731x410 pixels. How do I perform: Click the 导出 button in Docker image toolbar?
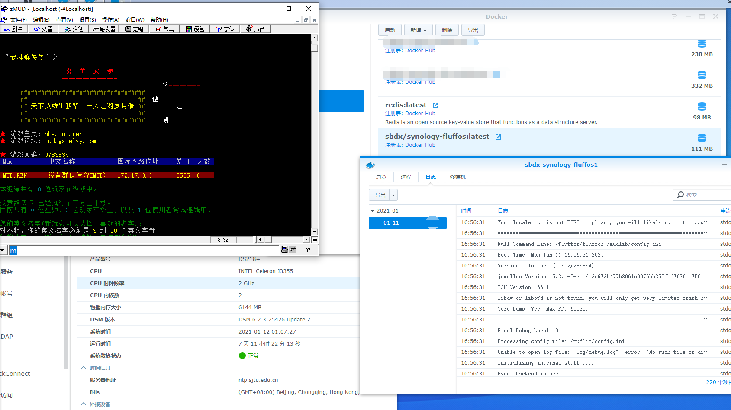(473, 30)
